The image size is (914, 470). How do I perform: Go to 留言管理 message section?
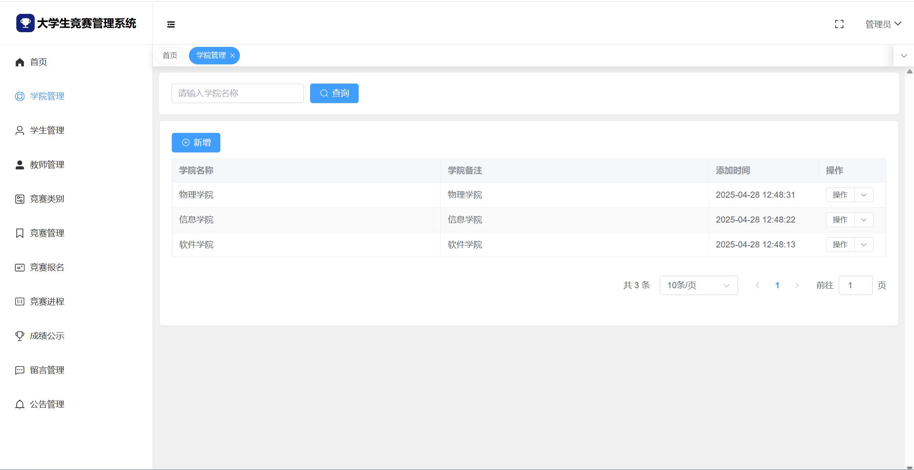47,370
